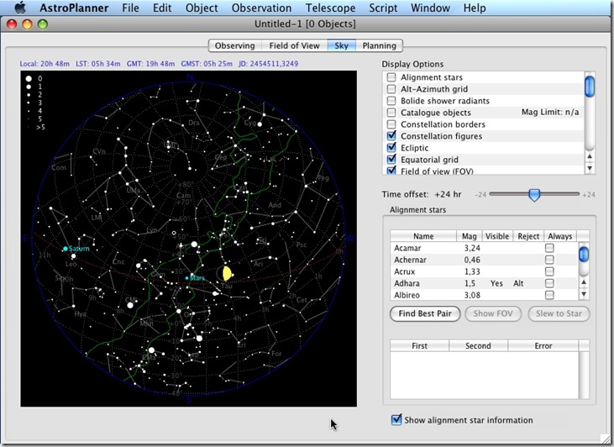Image resolution: width=614 pixels, height=447 pixels.
Task: Toggle Always checkbox for Adhara
Action: point(550,283)
